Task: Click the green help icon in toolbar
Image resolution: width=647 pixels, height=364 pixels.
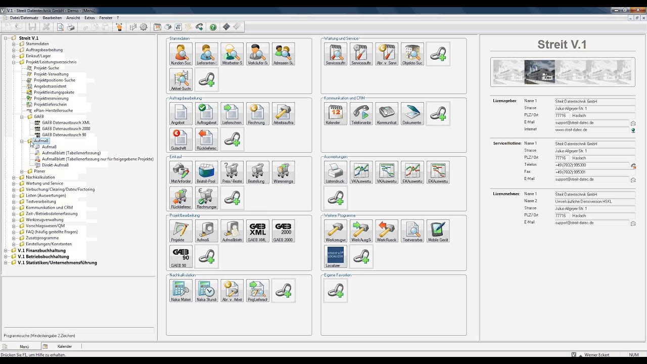Action: point(213,27)
